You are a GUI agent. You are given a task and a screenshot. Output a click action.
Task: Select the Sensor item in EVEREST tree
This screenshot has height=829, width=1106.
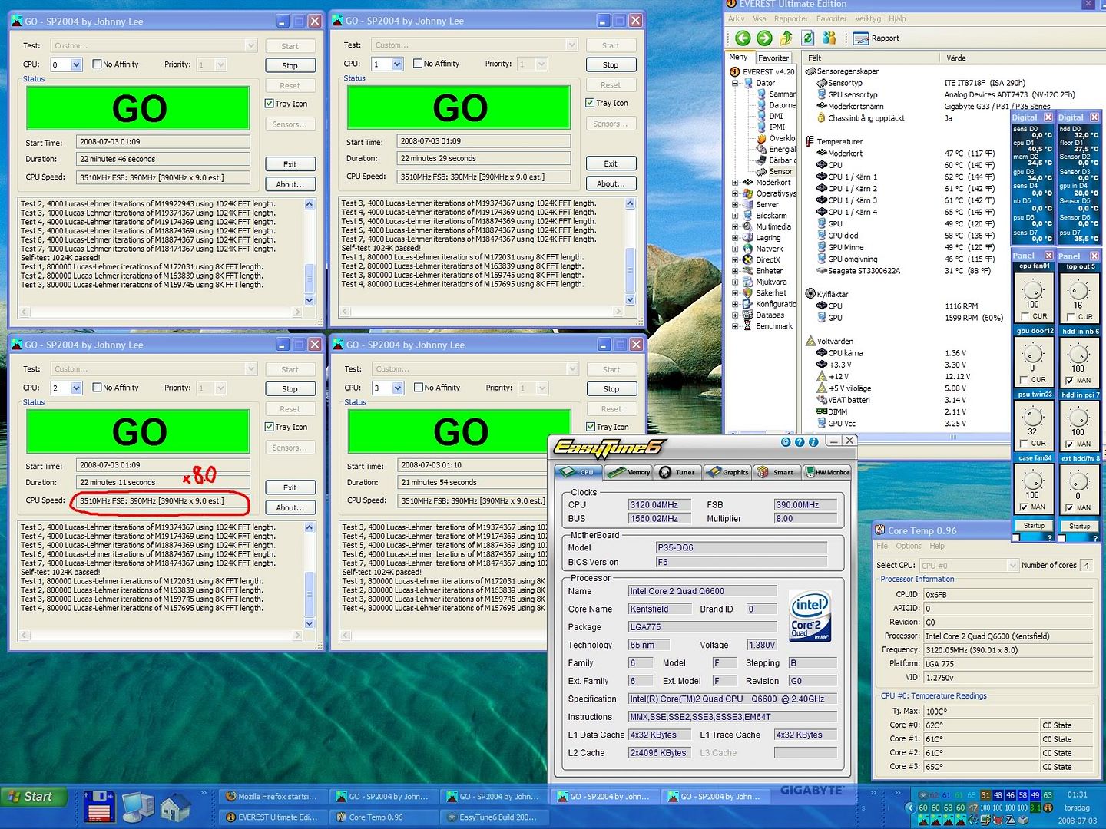(x=776, y=171)
